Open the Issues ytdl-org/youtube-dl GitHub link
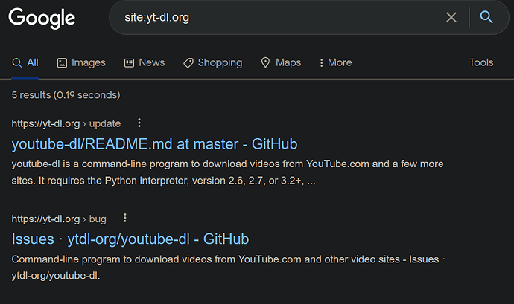Screen dimensions: 514x304 click(130, 239)
